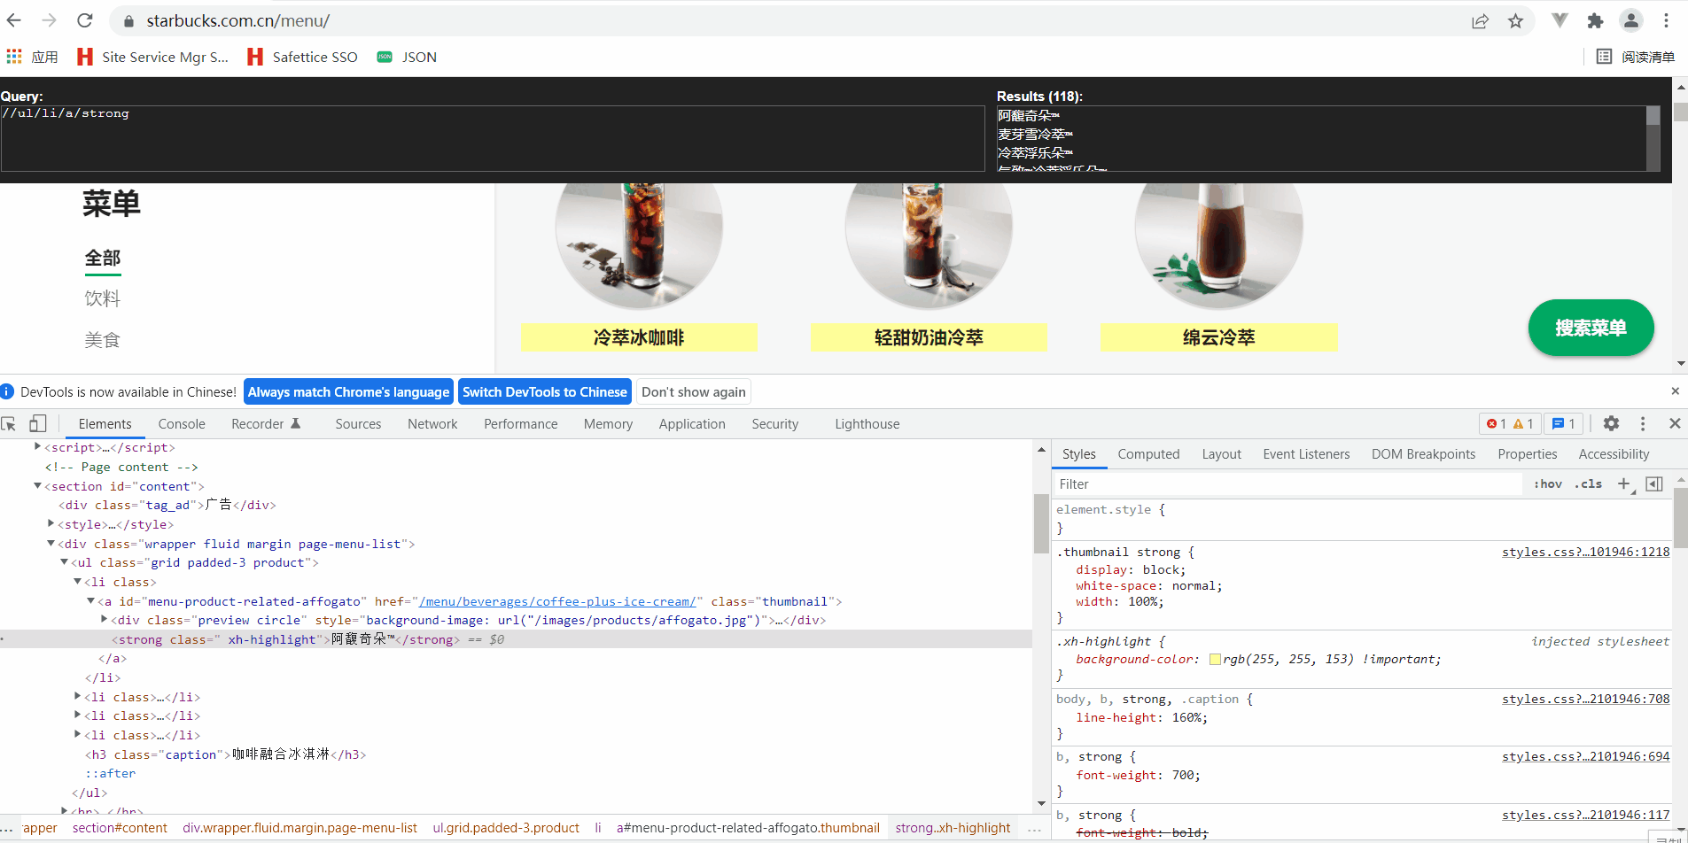Open the Computed styles tab

(1148, 454)
